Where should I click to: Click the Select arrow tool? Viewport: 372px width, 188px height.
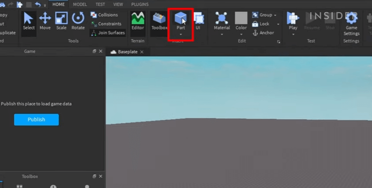point(29,21)
